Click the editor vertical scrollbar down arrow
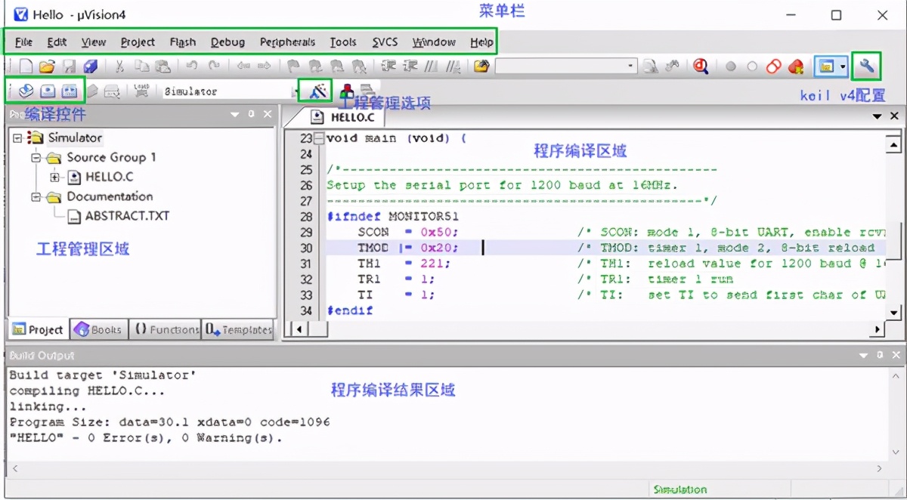 click(893, 312)
